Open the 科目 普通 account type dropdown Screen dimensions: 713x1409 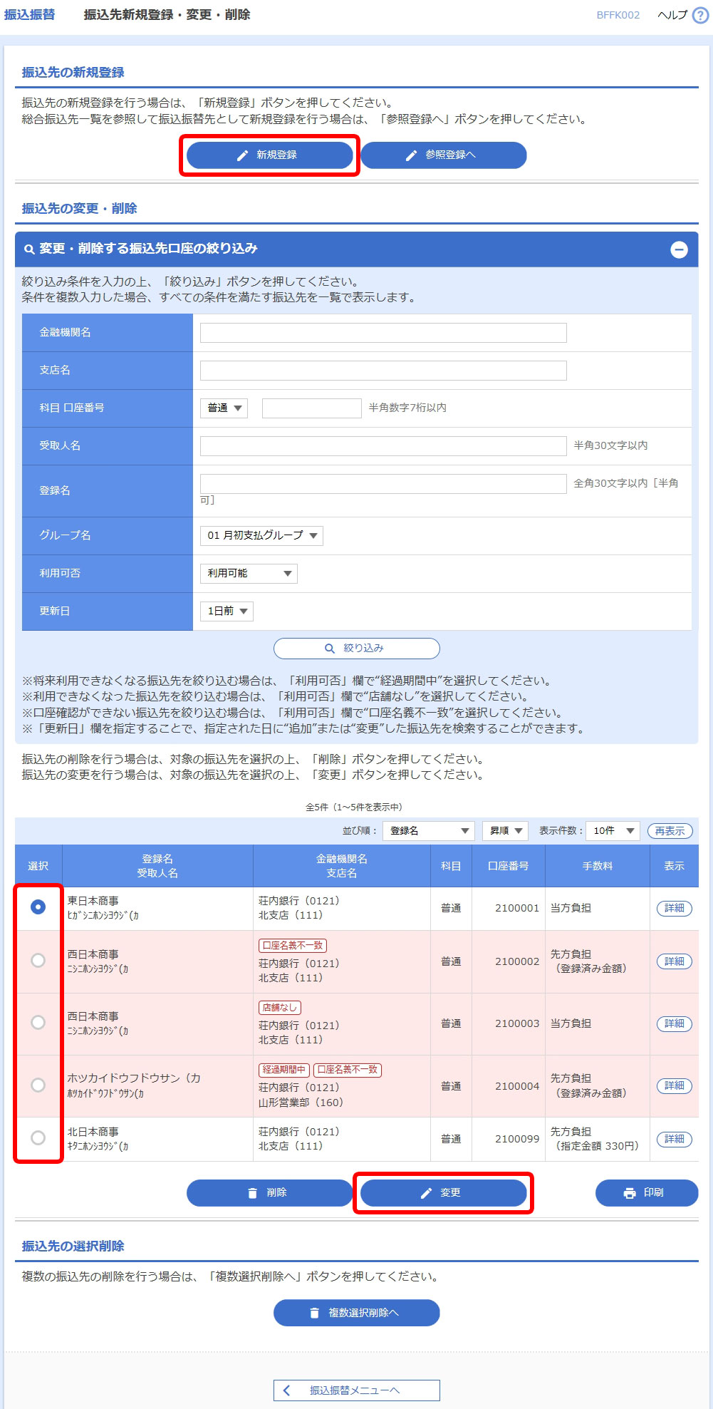(x=224, y=408)
